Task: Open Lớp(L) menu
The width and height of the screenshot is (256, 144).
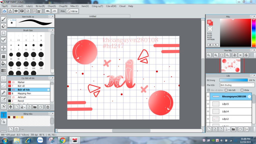Action: point(29,6)
